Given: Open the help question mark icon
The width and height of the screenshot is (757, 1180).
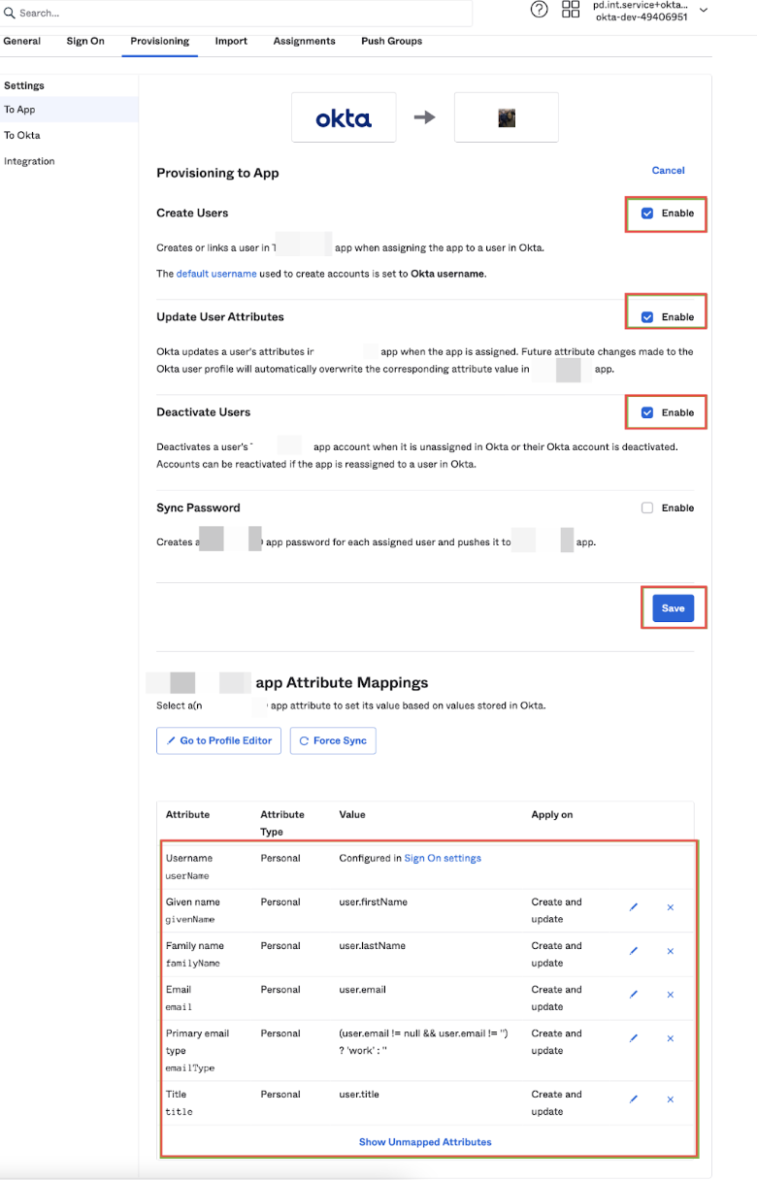Looking at the screenshot, I should point(540,10).
